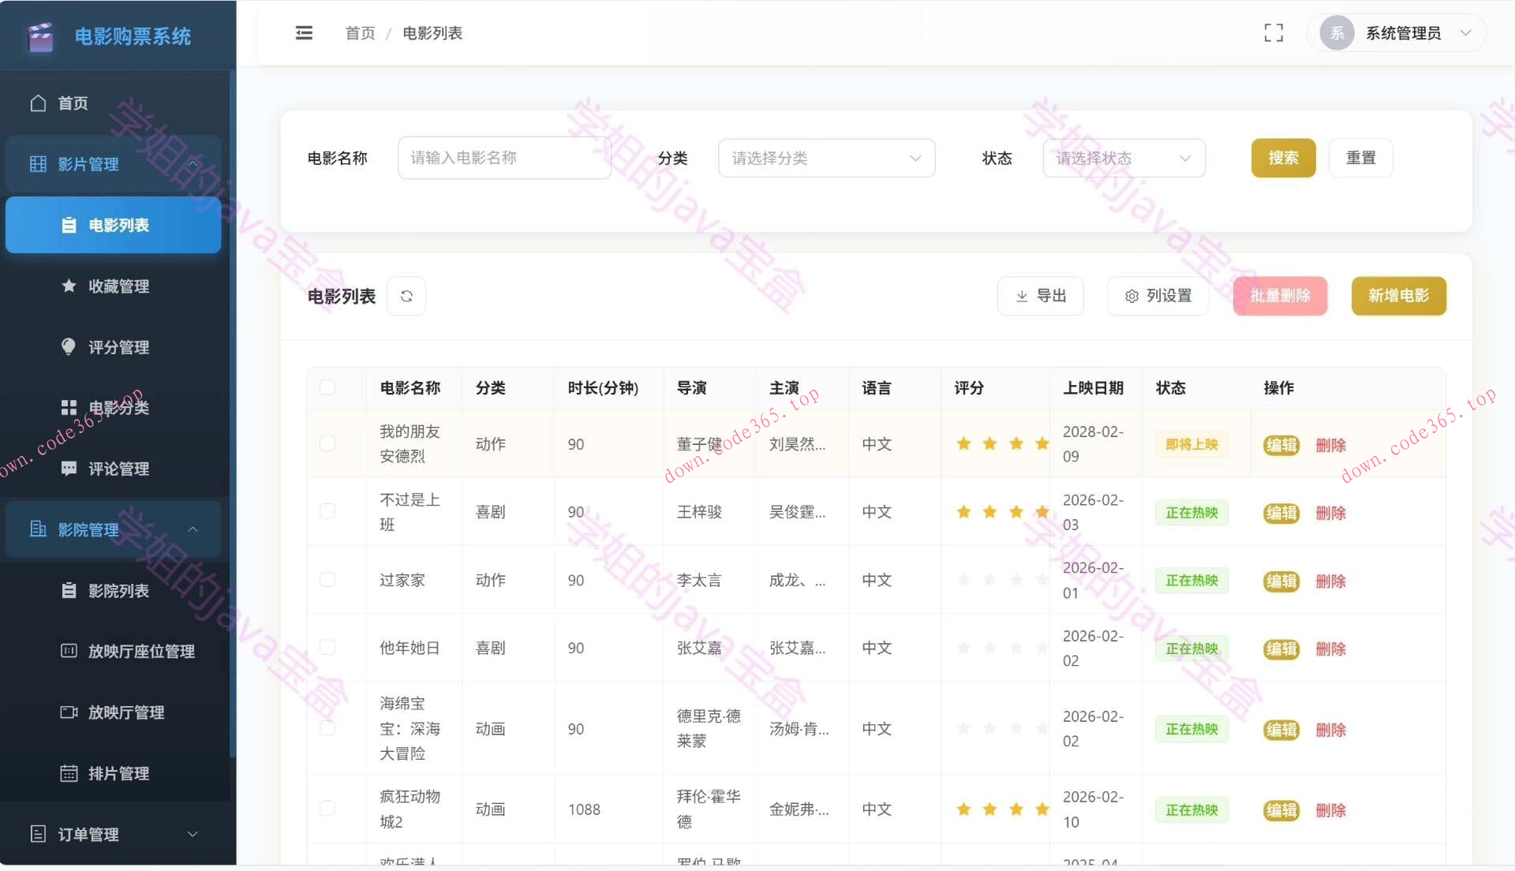Refresh the movie list
Screen dimensions: 1515x871
406,296
